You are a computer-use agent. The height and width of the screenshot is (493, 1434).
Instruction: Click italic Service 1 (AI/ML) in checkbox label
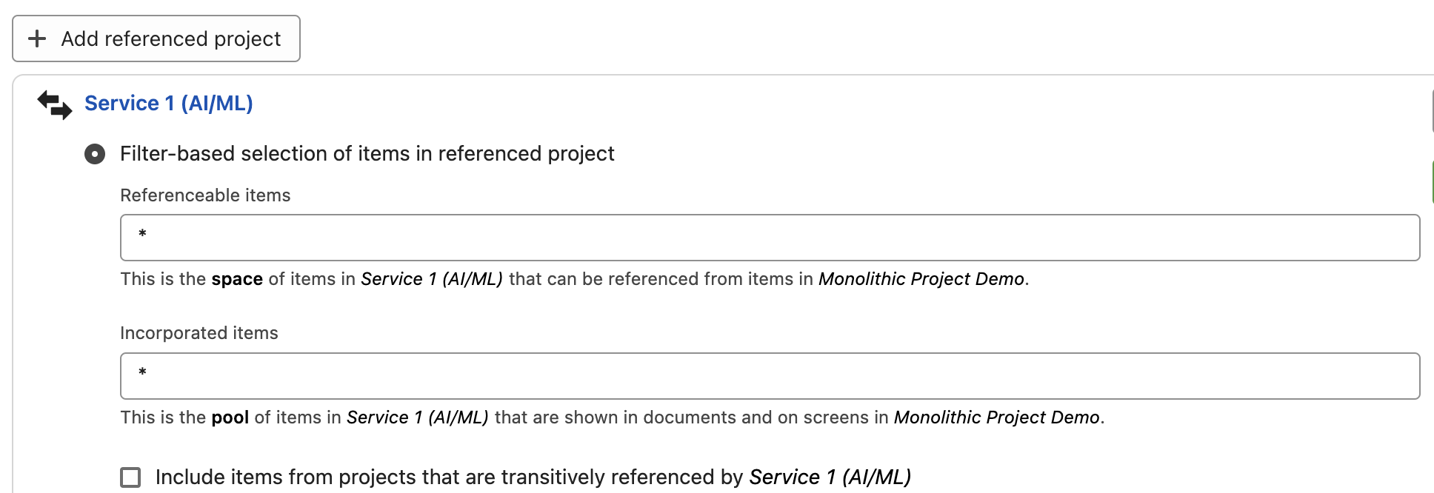830,477
